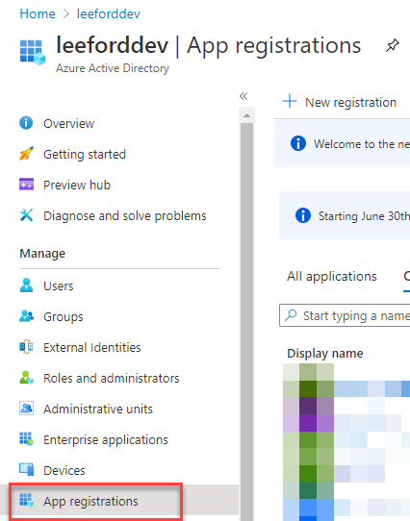Click the Home breadcrumb link
The height and width of the screenshot is (521, 410).
click(38, 14)
